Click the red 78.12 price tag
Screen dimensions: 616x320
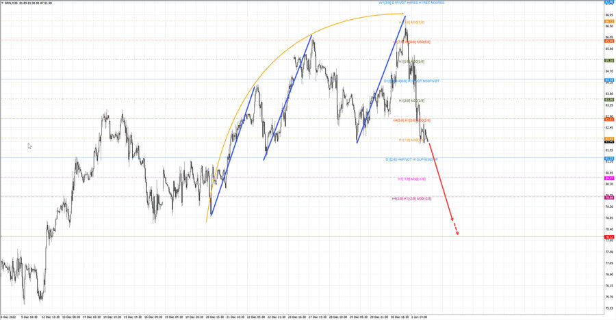click(x=609, y=237)
